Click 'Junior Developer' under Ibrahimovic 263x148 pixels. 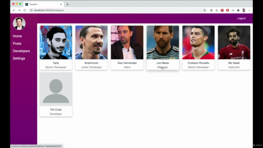(91, 67)
